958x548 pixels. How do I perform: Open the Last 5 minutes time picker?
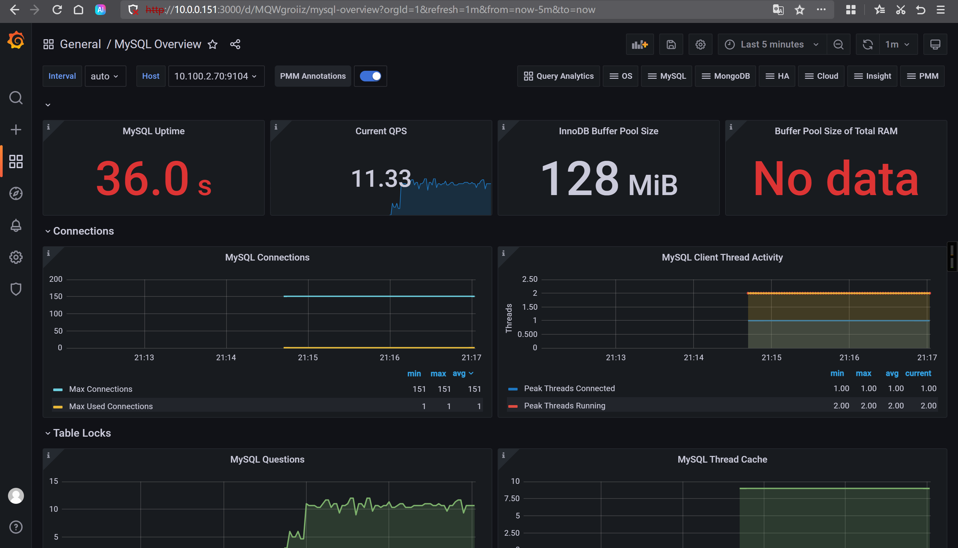[772, 45]
